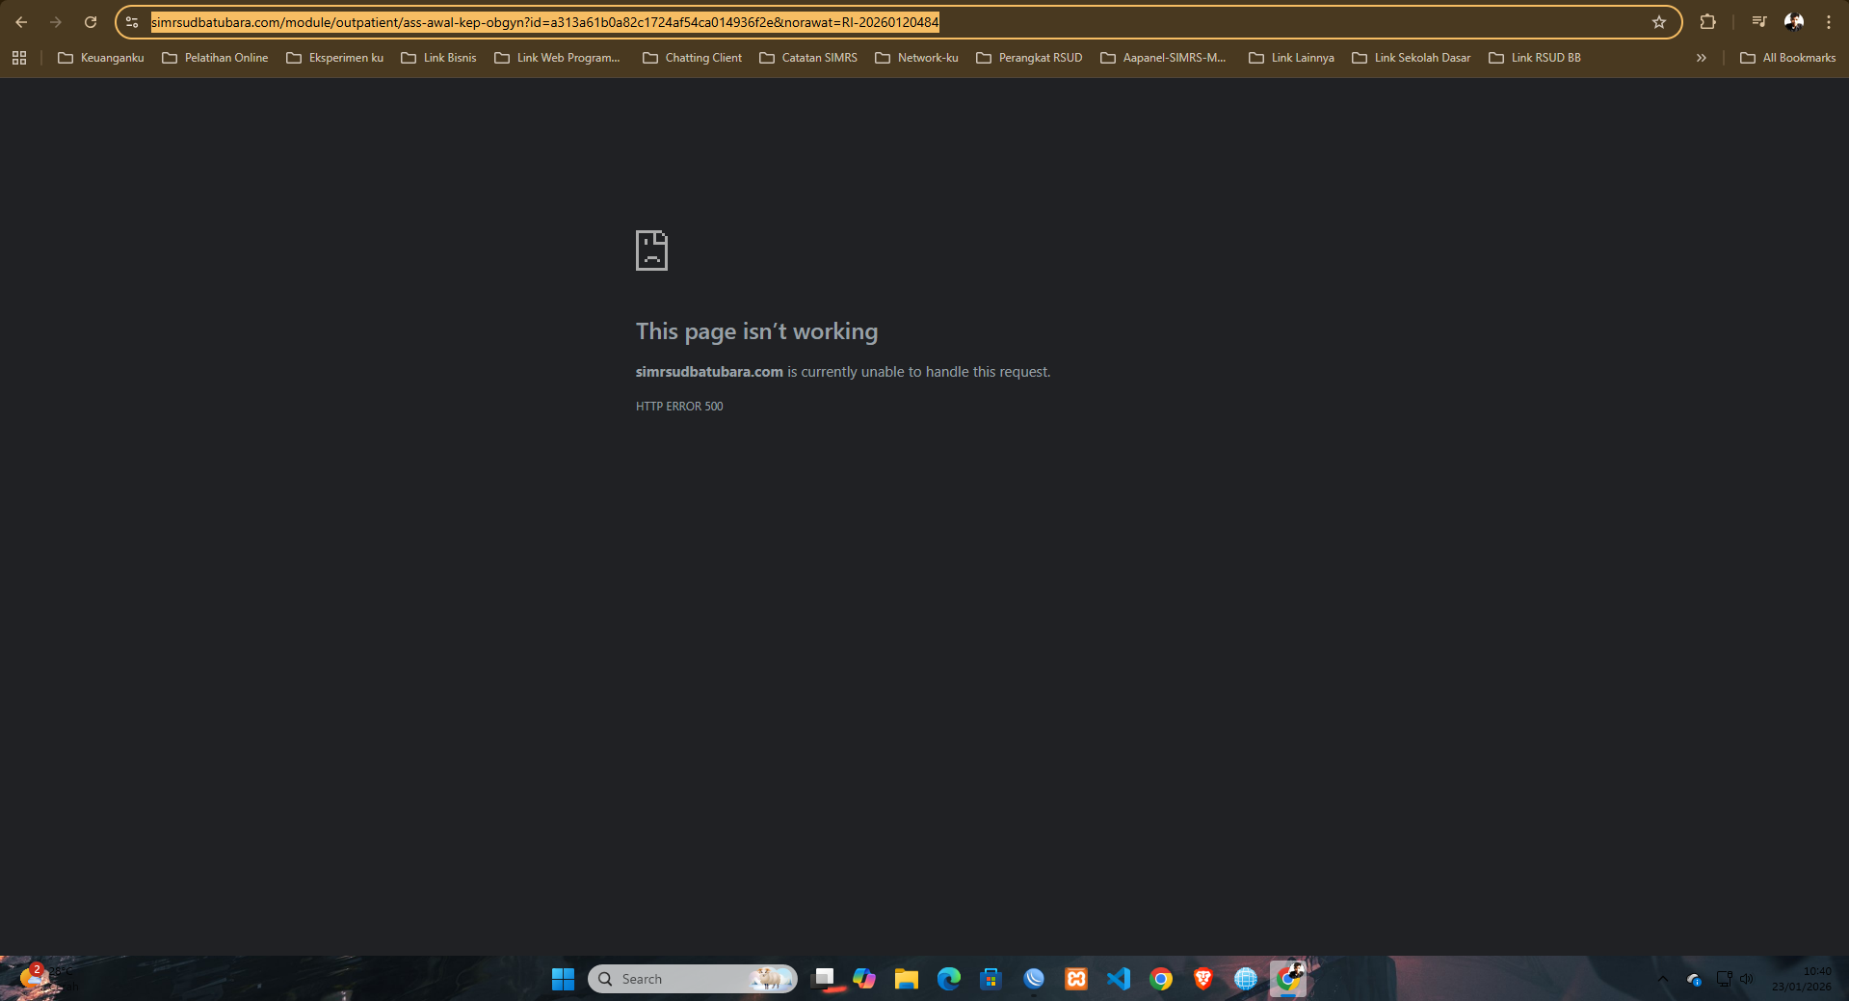Open the media controls icon in toolbar
This screenshot has width=1849, height=1001.
(x=1758, y=22)
